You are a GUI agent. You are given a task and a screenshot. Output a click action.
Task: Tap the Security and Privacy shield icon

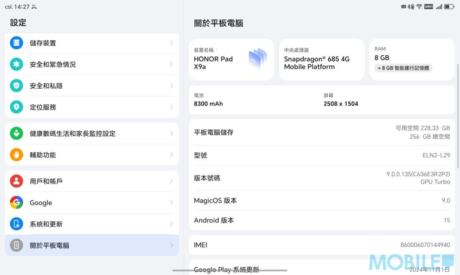17,86
